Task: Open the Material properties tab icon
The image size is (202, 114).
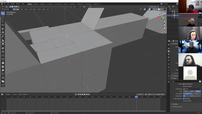Action: coord(169,82)
